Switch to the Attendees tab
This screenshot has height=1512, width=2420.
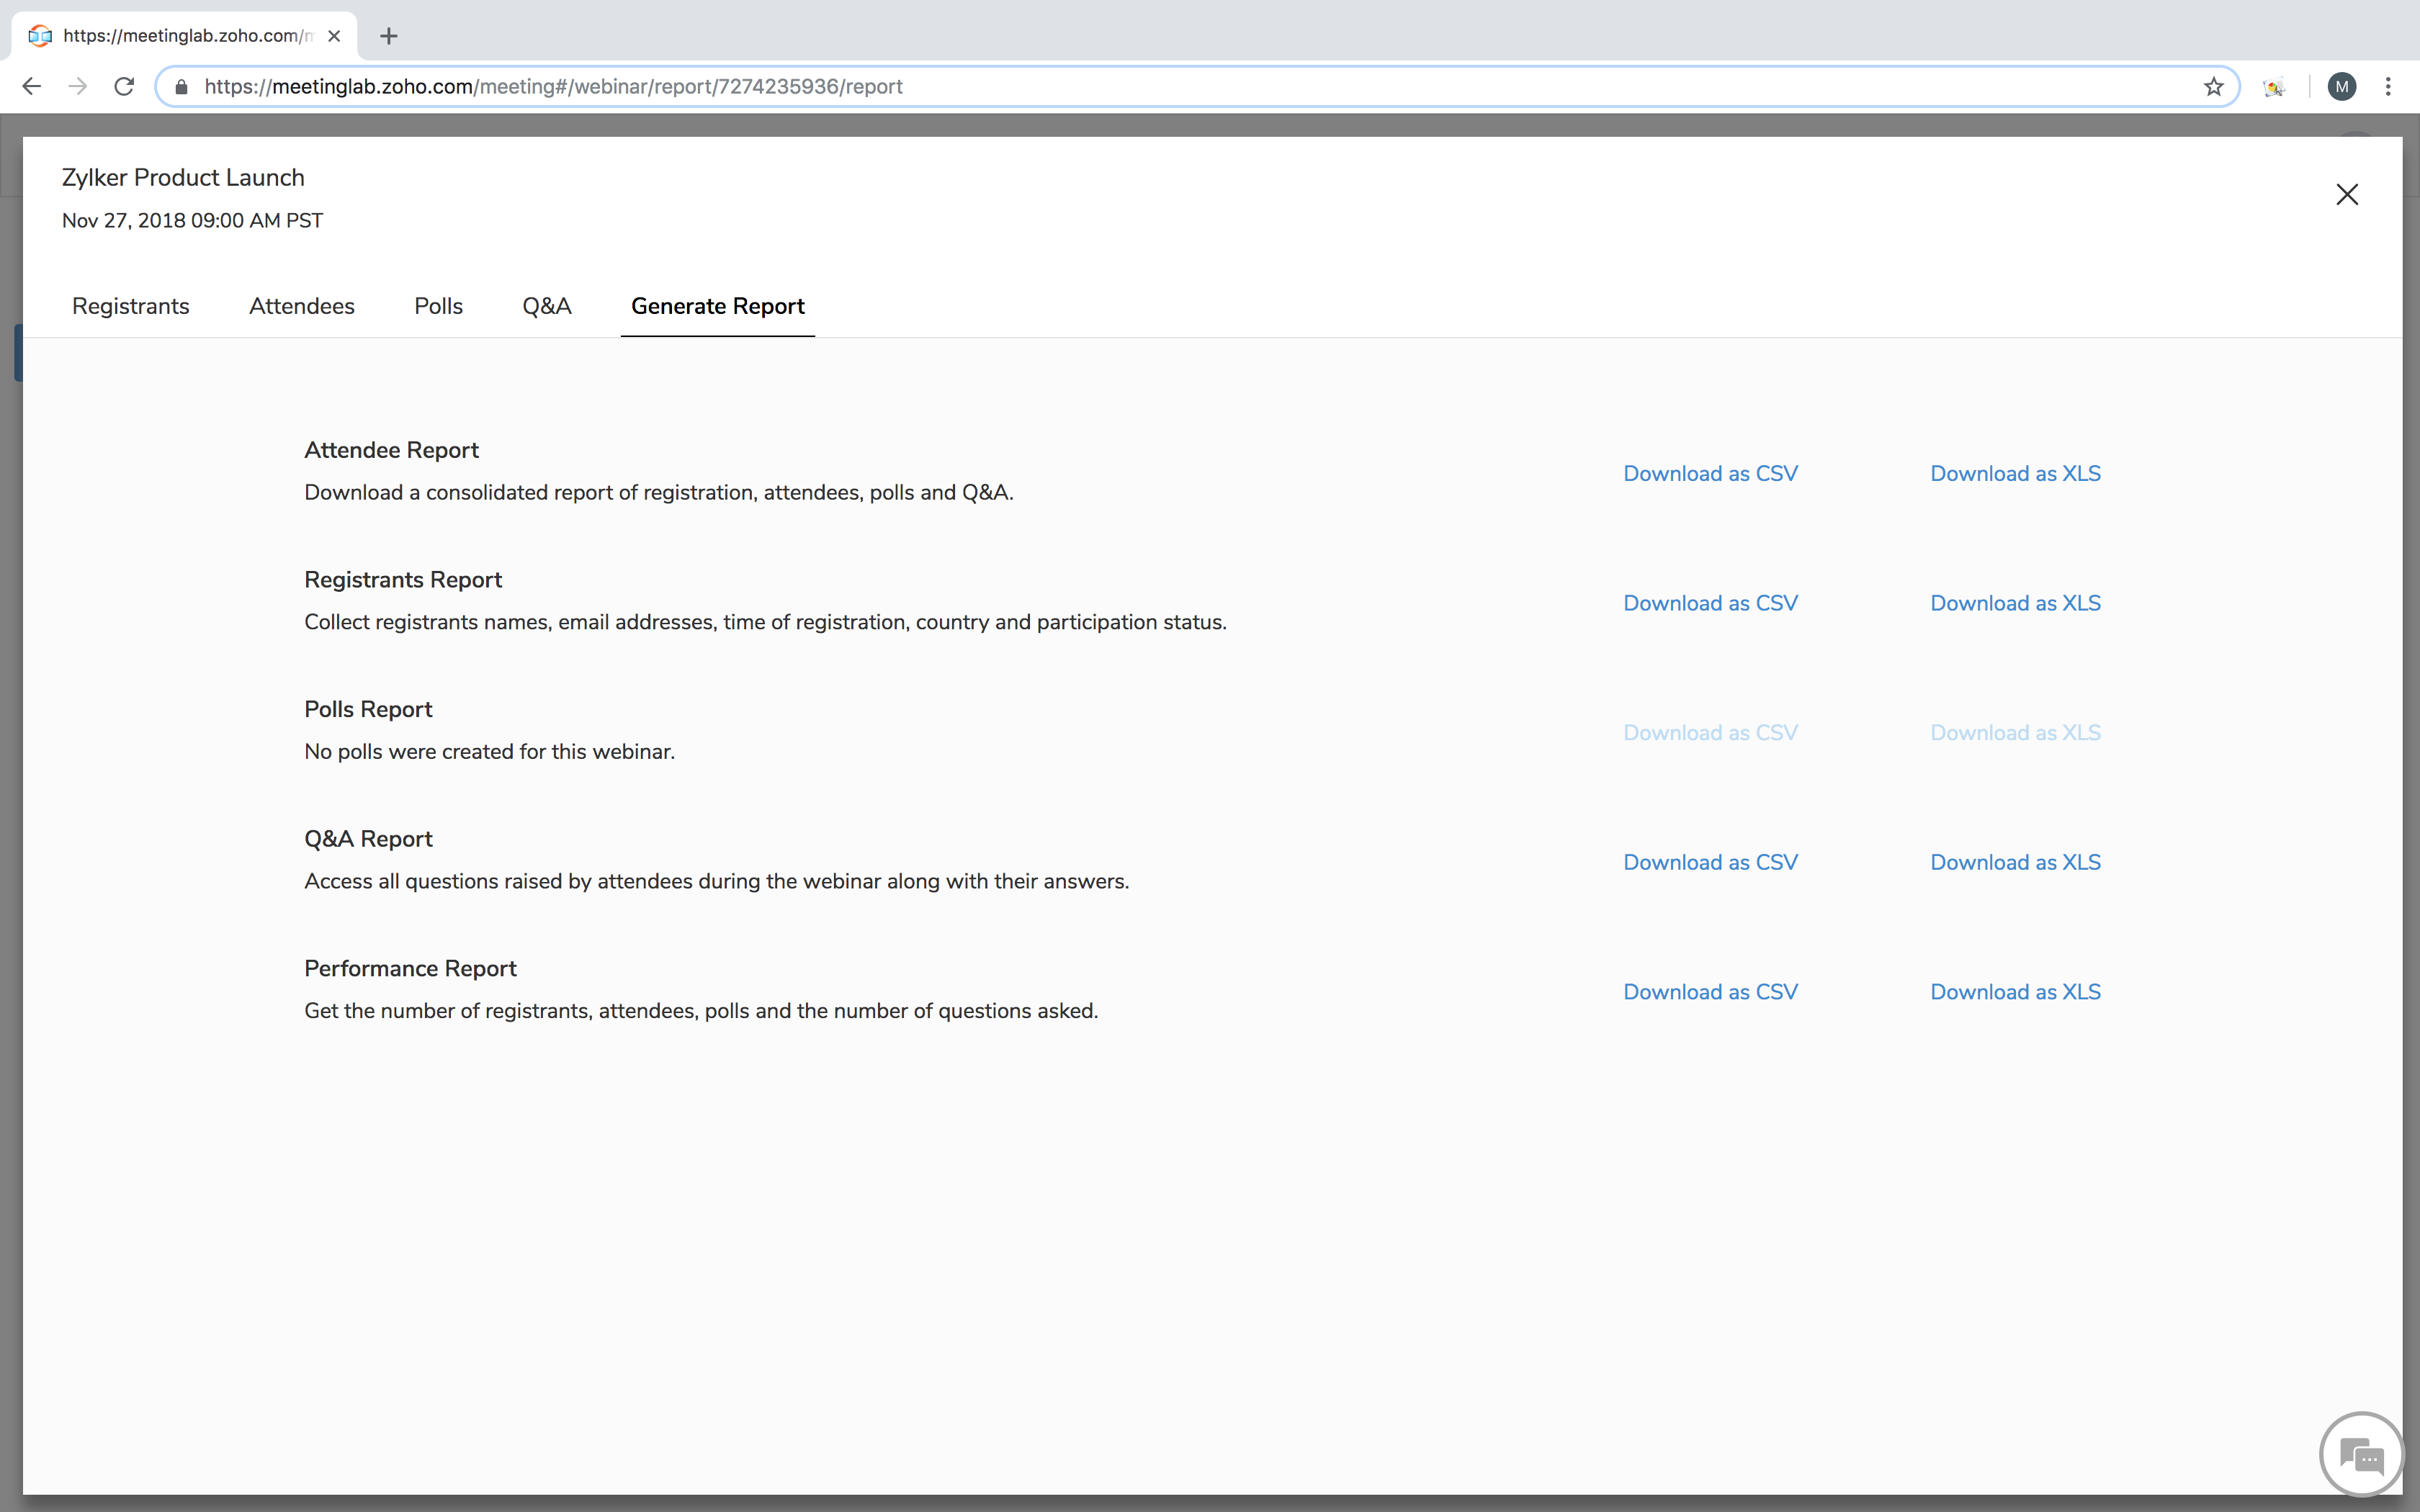(x=301, y=306)
